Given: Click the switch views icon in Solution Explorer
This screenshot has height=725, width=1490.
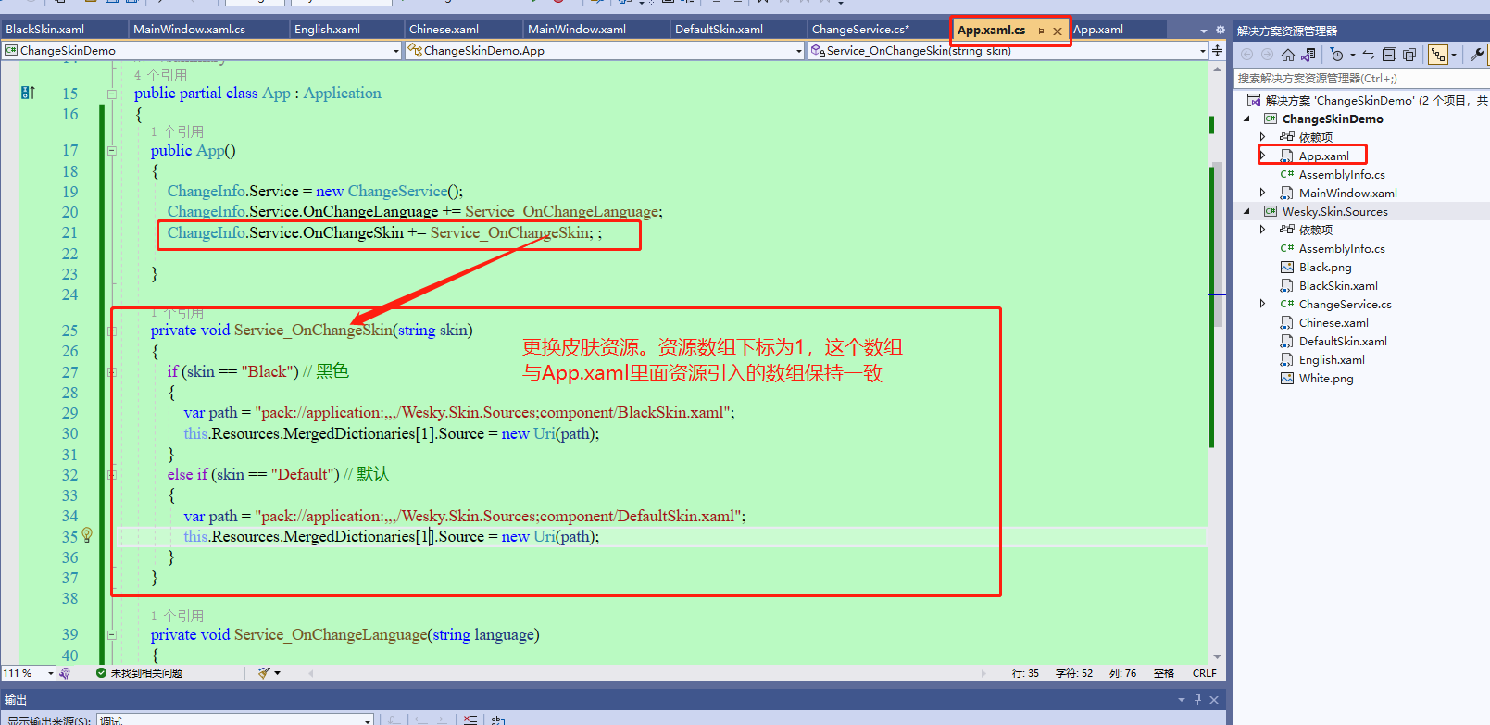Looking at the screenshot, I should (x=1308, y=55).
